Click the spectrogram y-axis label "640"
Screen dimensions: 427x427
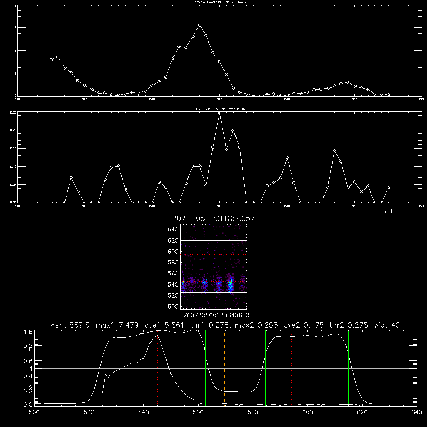coord(173,230)
